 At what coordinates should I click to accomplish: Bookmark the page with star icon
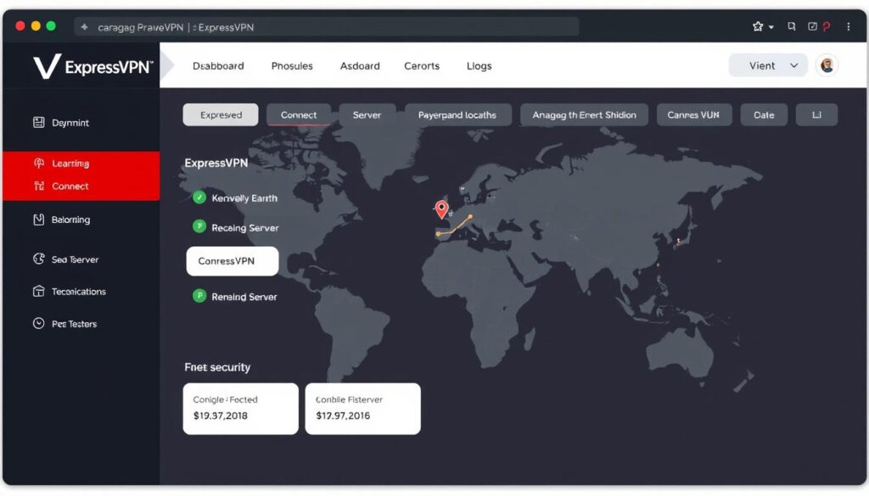point(758,26)
